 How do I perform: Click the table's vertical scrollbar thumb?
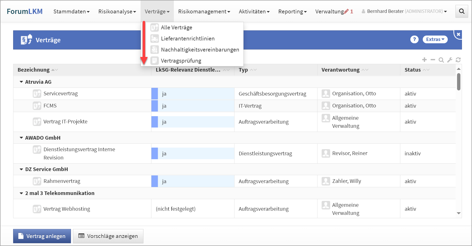(x=458, y=82)
